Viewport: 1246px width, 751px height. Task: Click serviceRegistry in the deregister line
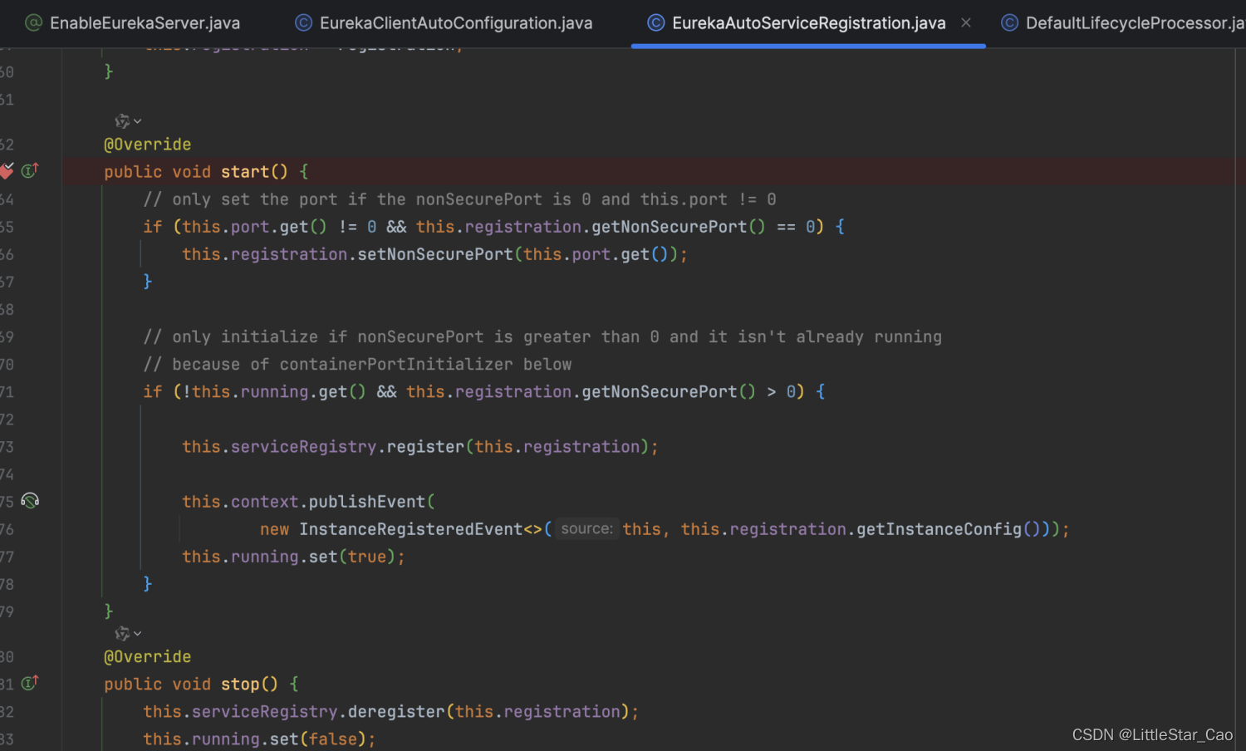(x=265, y=712)
